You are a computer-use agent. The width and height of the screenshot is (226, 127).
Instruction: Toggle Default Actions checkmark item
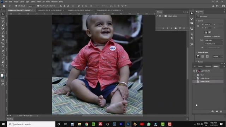pyautogui.click(x=157, y=16)
